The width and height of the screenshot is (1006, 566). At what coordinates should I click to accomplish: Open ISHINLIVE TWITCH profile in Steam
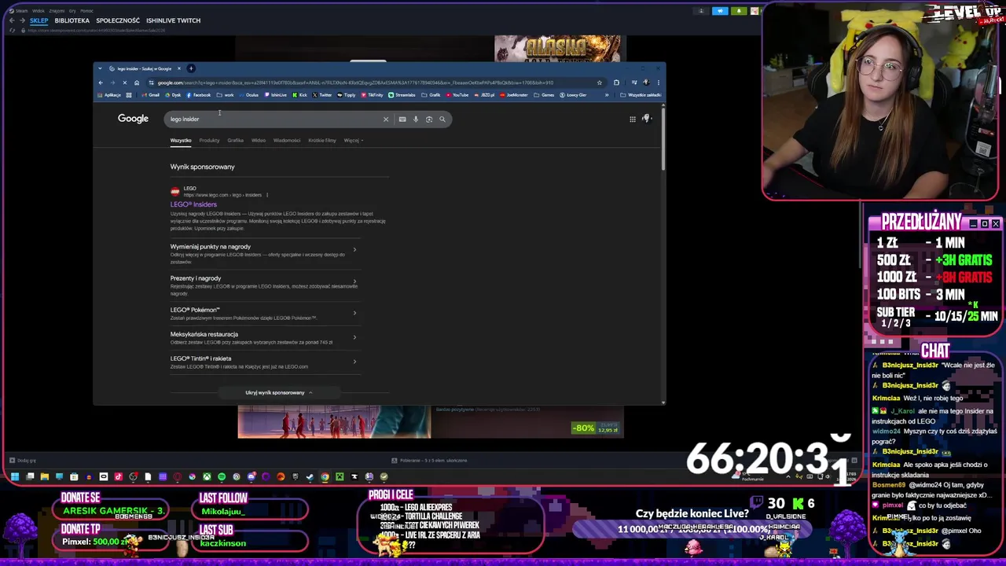click(173, 20)
